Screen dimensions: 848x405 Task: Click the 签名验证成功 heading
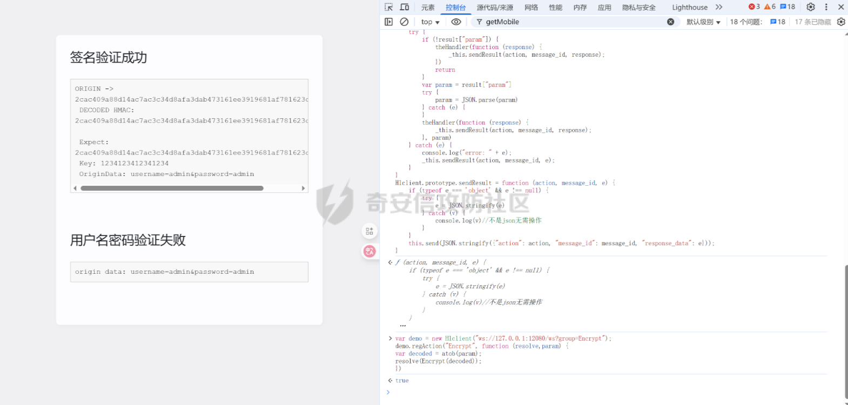pyautogui.click(x=109, y=57)
